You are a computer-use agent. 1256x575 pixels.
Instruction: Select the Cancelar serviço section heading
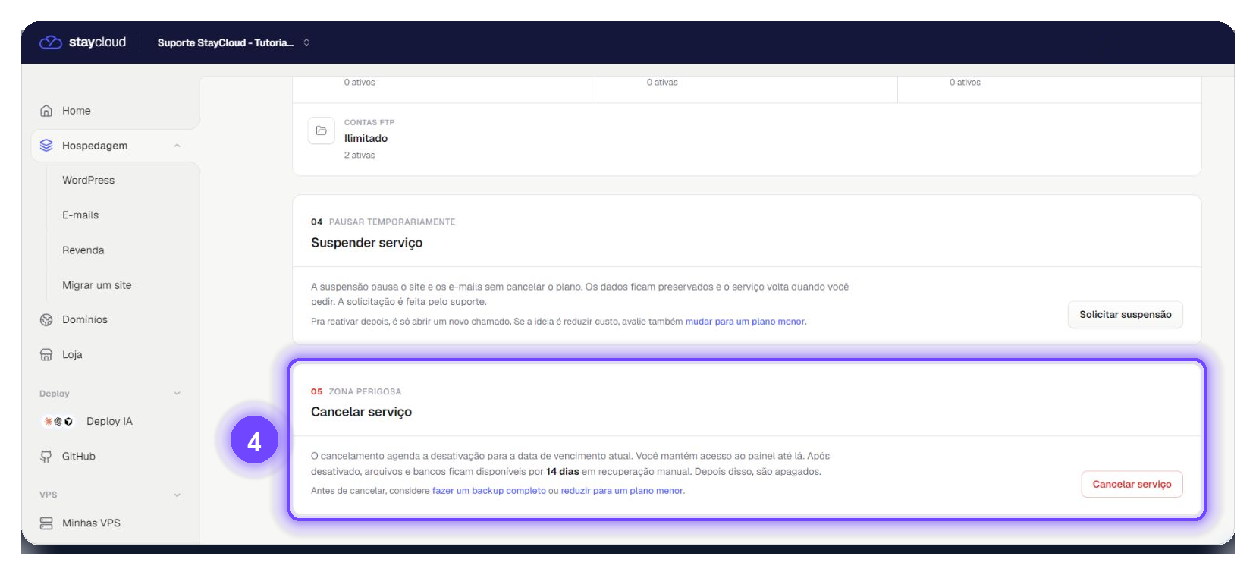tap(361, 412)
